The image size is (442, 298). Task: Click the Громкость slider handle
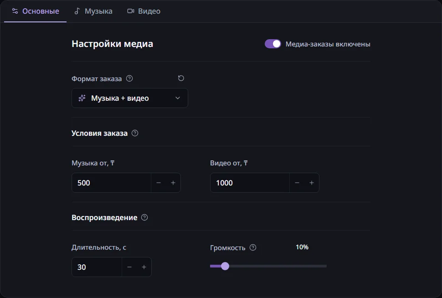click(x=225, y=266)
